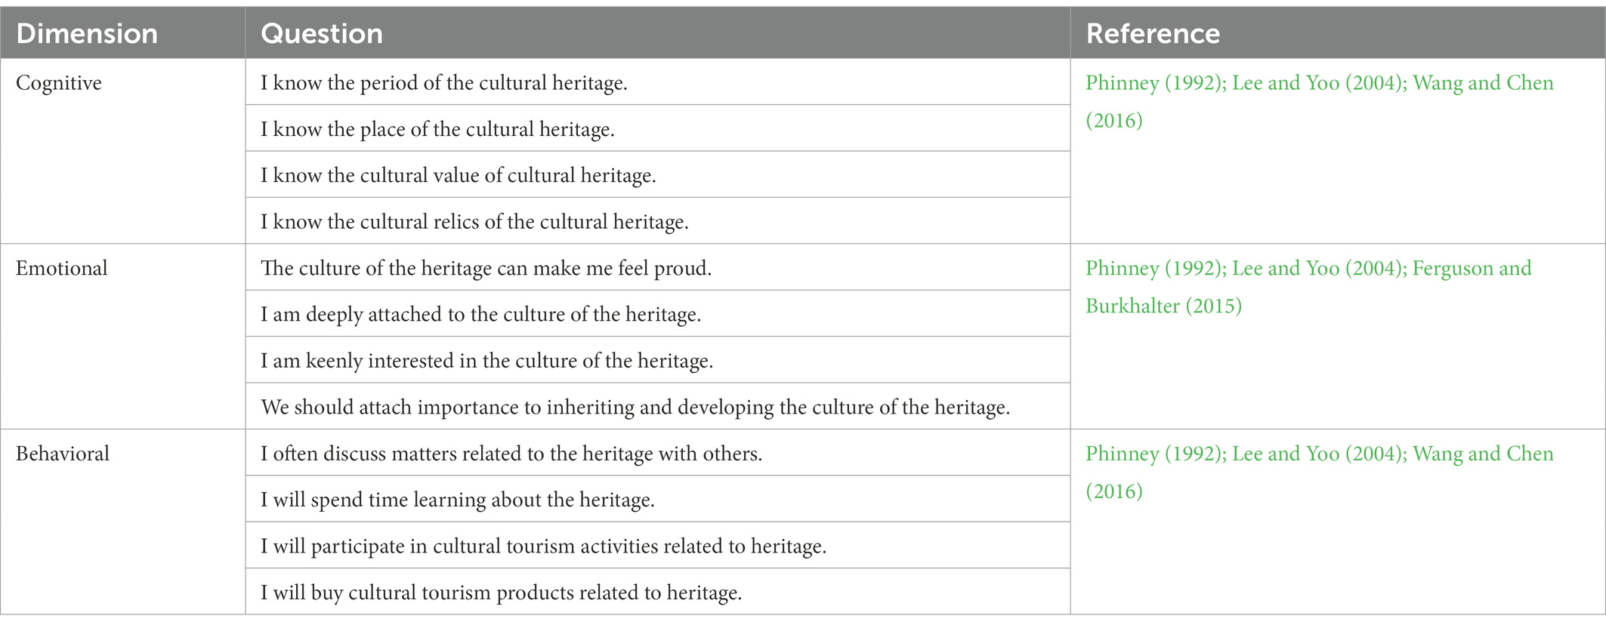
Task: Open Phinney (1992) reference in Cognitive row
Action: tap(1155, 83)
